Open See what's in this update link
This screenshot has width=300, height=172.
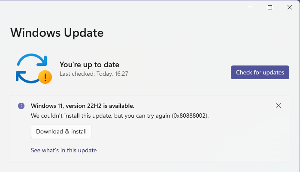coord(64,150)
